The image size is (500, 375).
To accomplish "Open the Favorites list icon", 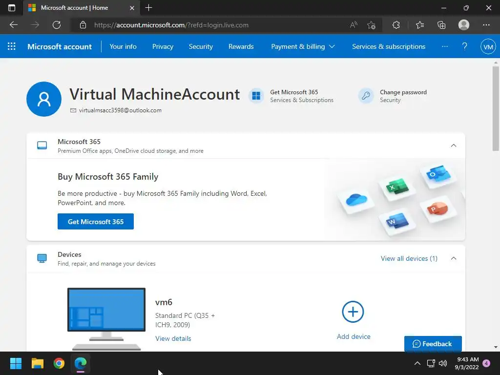I will click(x=420, y=25).
